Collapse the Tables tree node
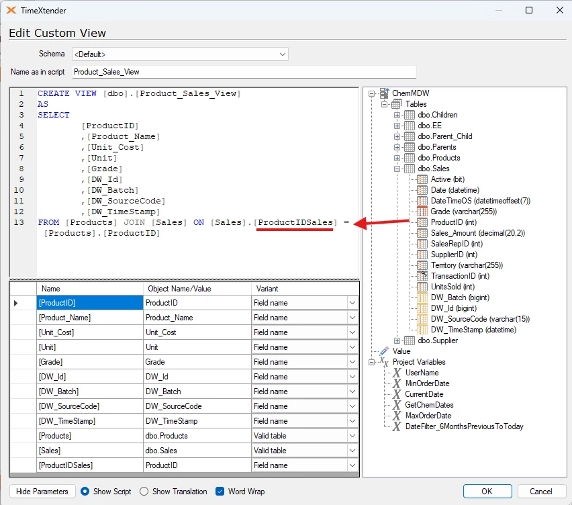 384,104
